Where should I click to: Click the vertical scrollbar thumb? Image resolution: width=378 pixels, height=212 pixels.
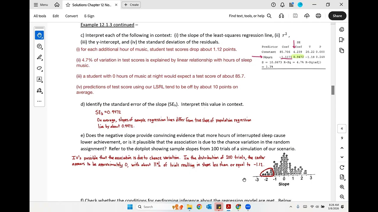333,90
